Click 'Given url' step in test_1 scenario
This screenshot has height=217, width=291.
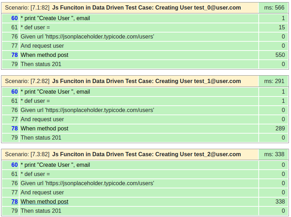click(x=87, y=110)
